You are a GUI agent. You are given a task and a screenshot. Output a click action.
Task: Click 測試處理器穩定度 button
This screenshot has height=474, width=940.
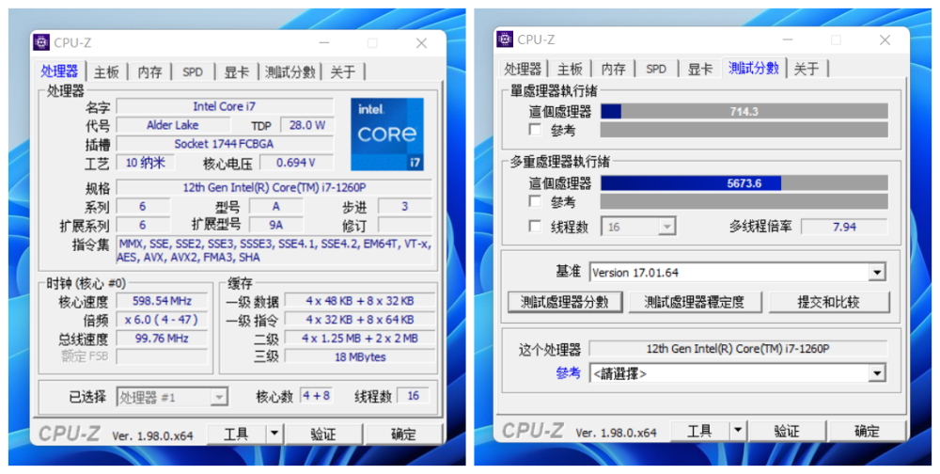pos(695,302)
